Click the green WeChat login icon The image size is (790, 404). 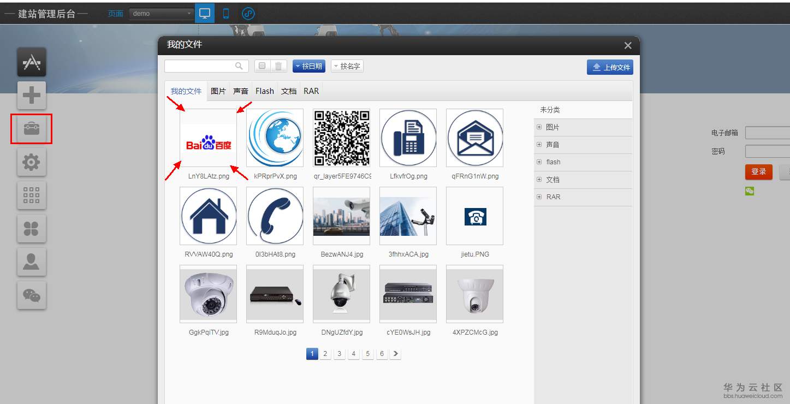pos(750,191)
